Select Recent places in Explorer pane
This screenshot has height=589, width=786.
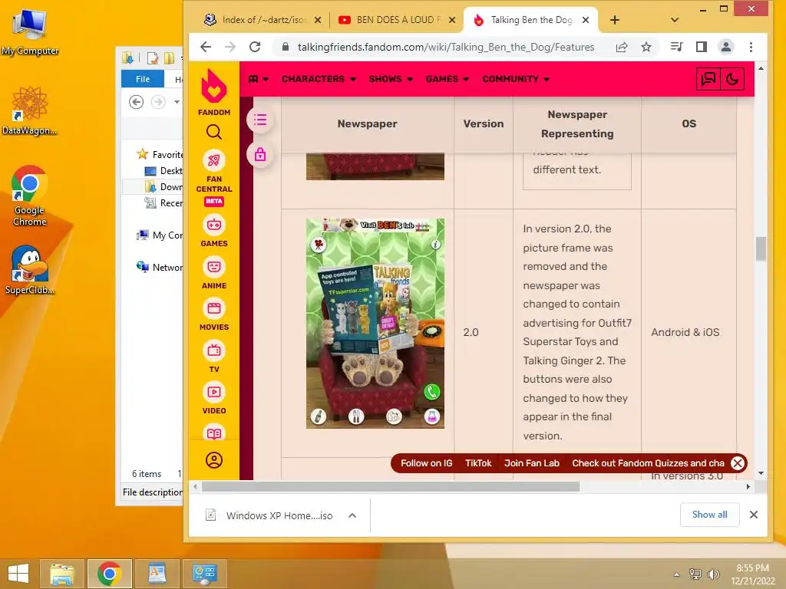163,202
